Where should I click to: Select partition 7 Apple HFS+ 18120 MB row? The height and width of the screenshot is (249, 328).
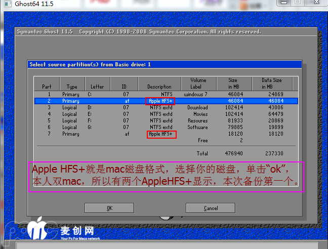click(166, 134)
